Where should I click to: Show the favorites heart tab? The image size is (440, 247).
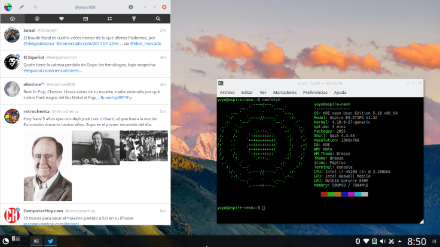coord(61,19)
